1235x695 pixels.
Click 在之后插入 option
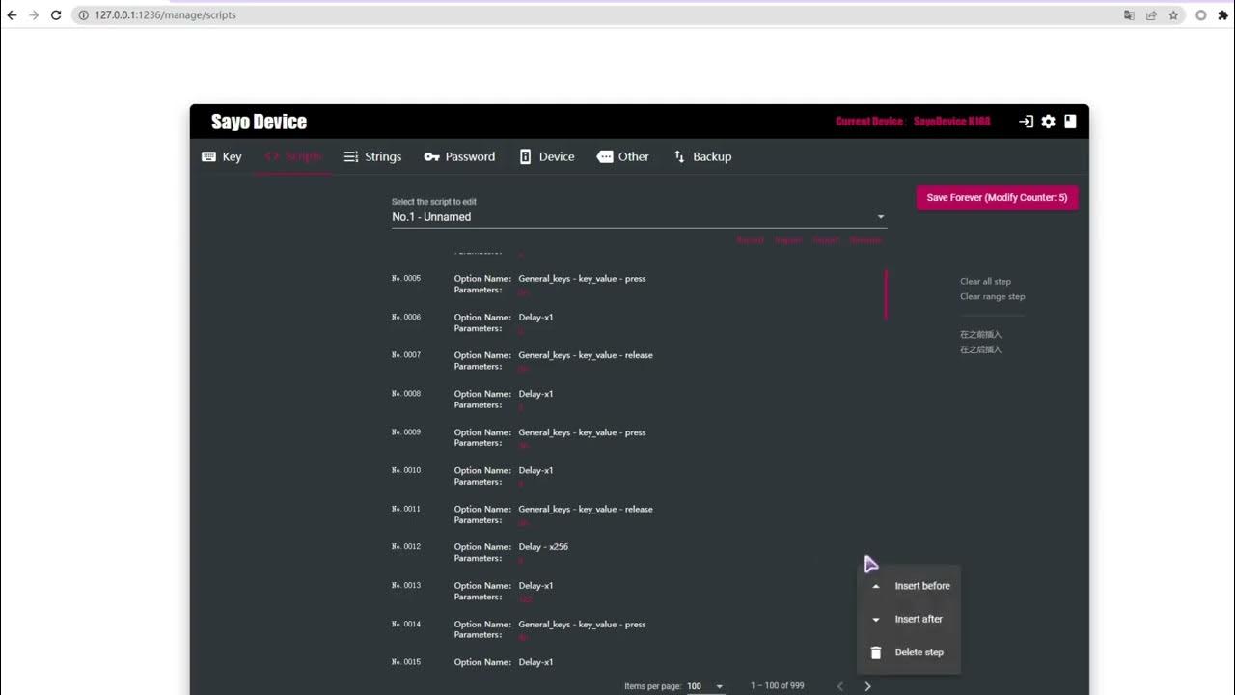click(980, 349)
